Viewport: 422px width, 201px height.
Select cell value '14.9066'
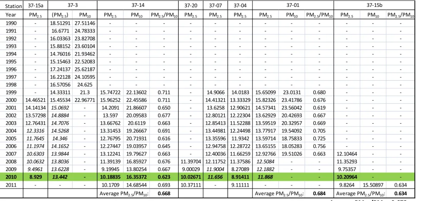pyautogui.click(x=215, y=93)
